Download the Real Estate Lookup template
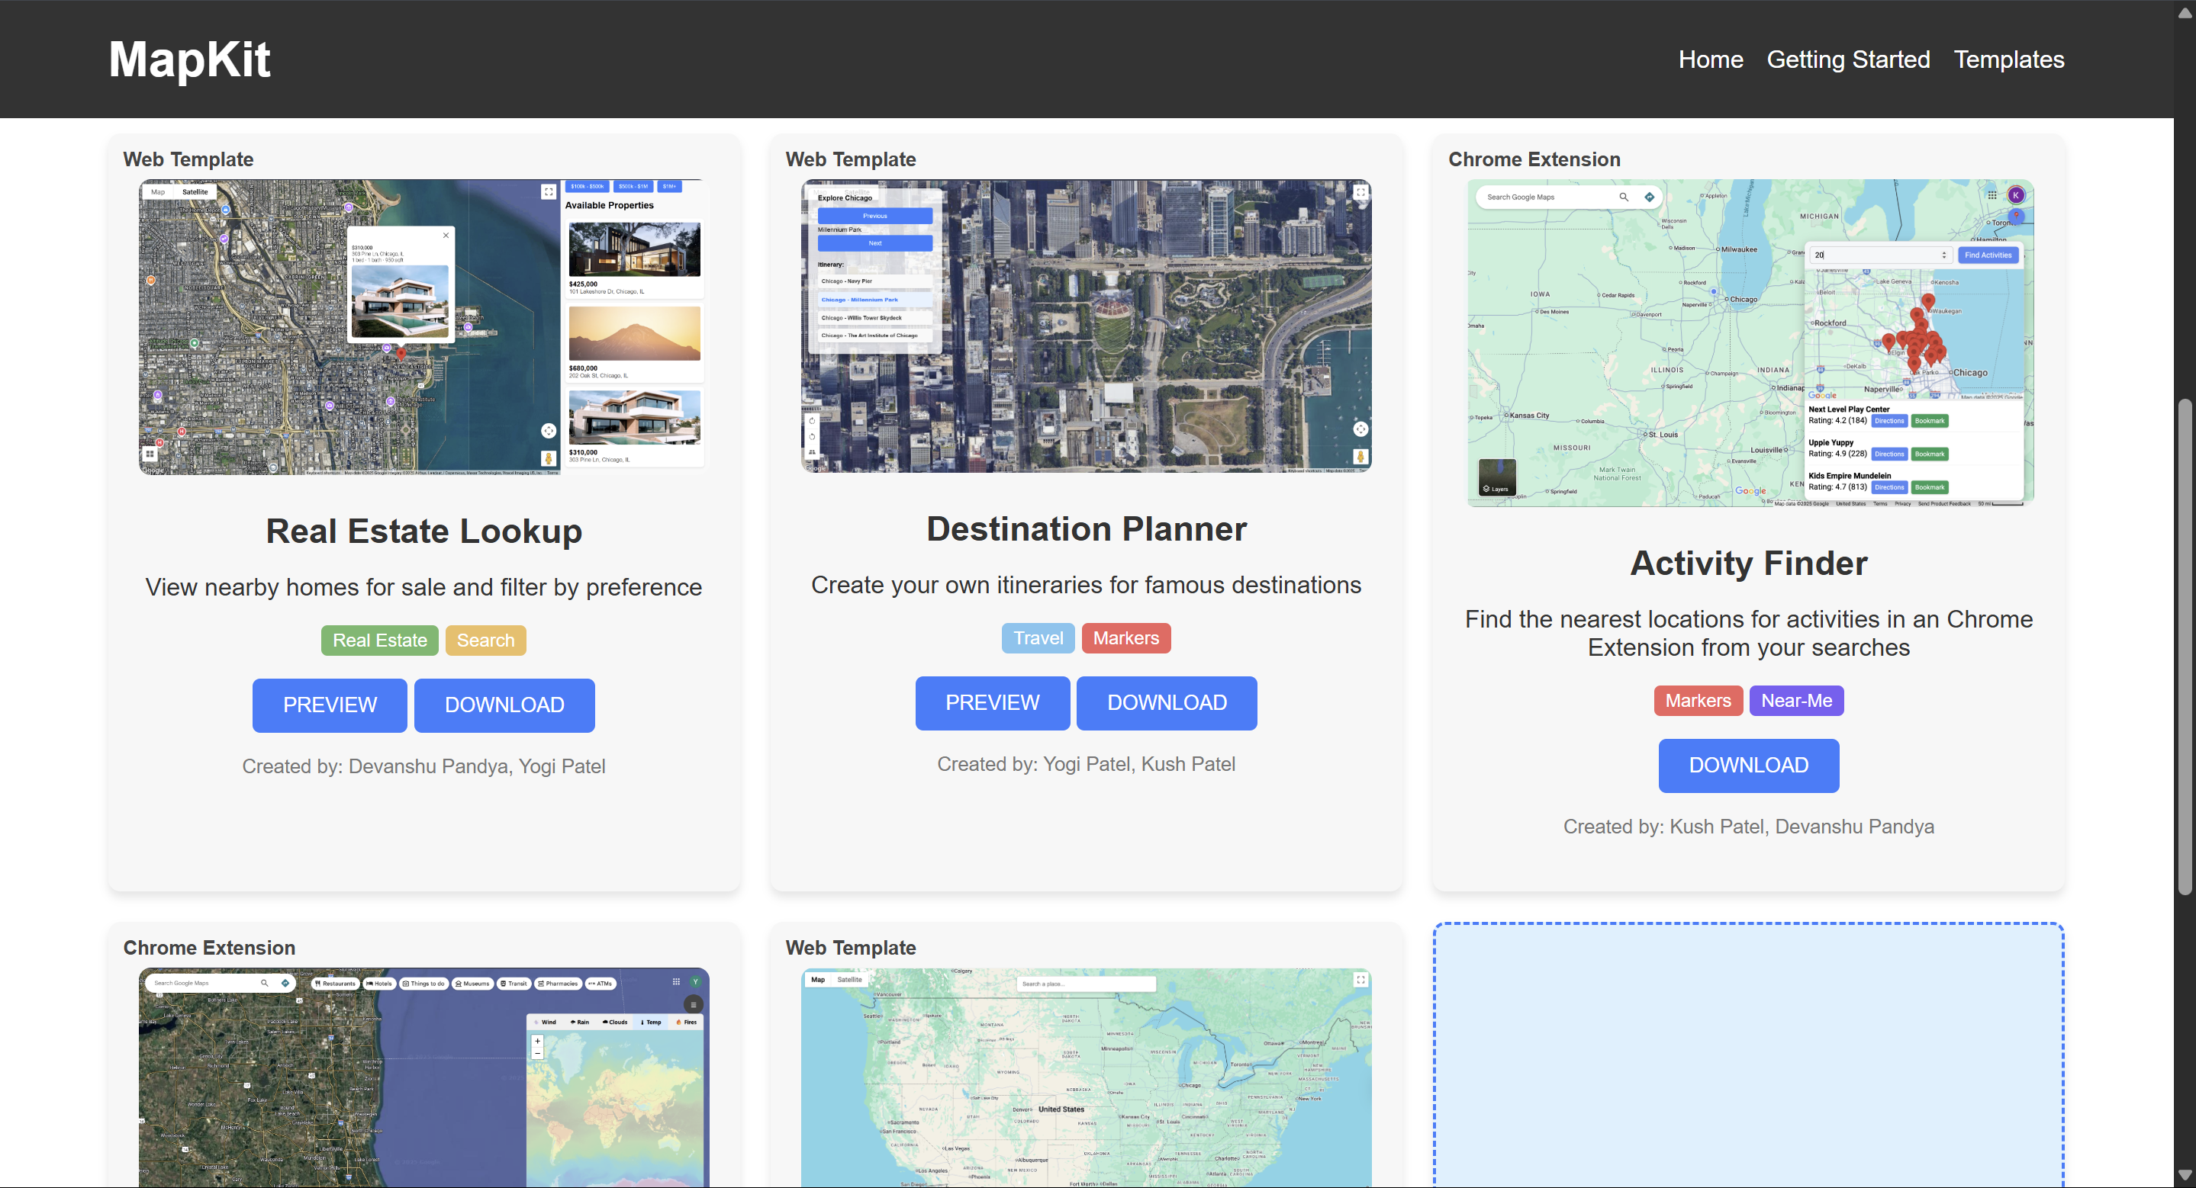Screen dimensions: 2196x1188 click(504, 705)
